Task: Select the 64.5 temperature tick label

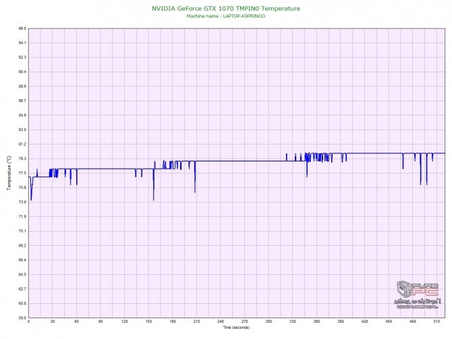Action: tap(22, 274)
